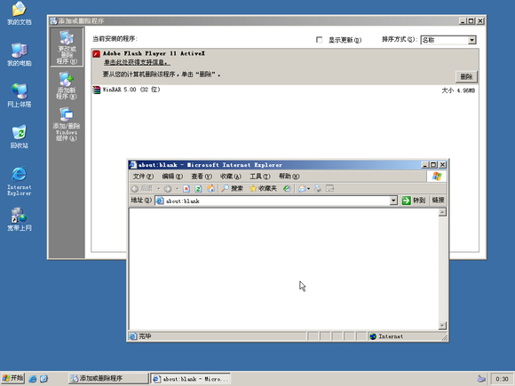Click page icon in IE address bar
This screenshot has width=515, height=386.
click(160, 201)
